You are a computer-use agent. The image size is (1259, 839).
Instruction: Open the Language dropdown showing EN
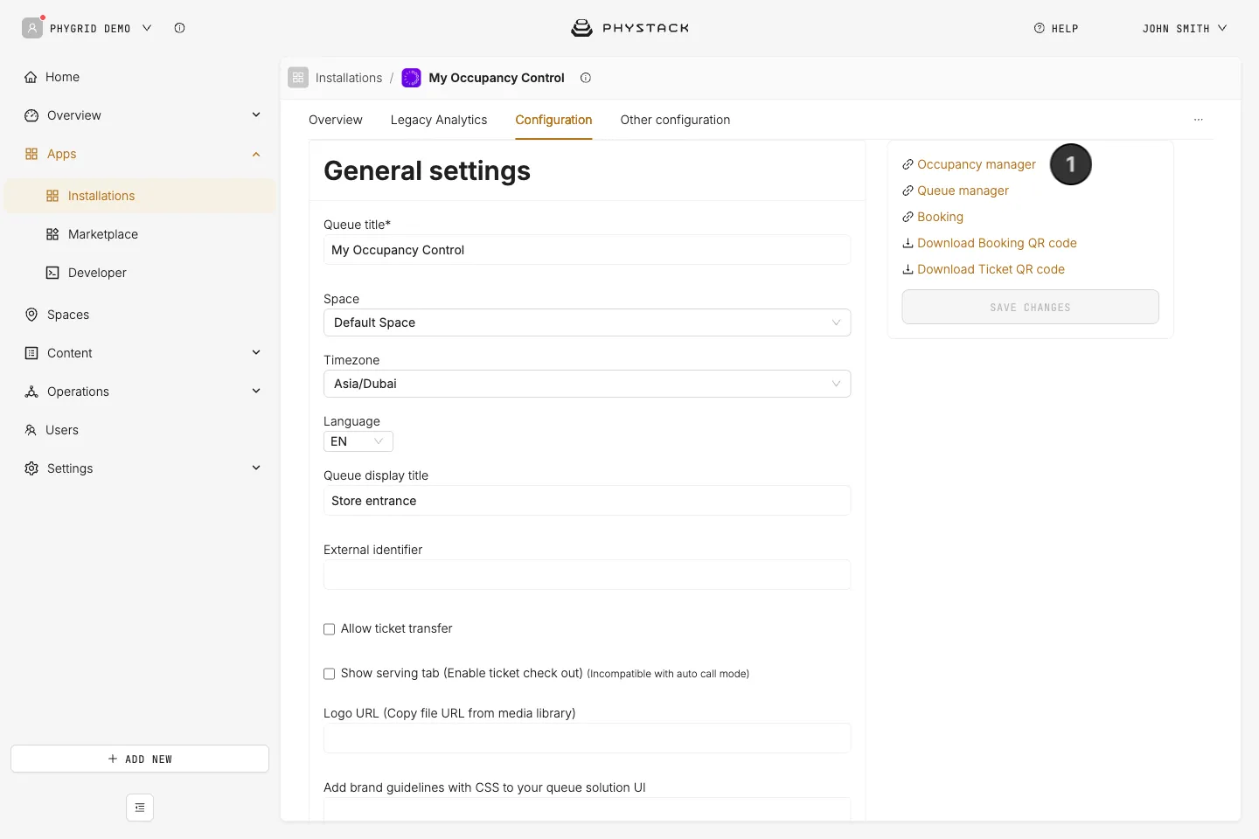(358, 441)
